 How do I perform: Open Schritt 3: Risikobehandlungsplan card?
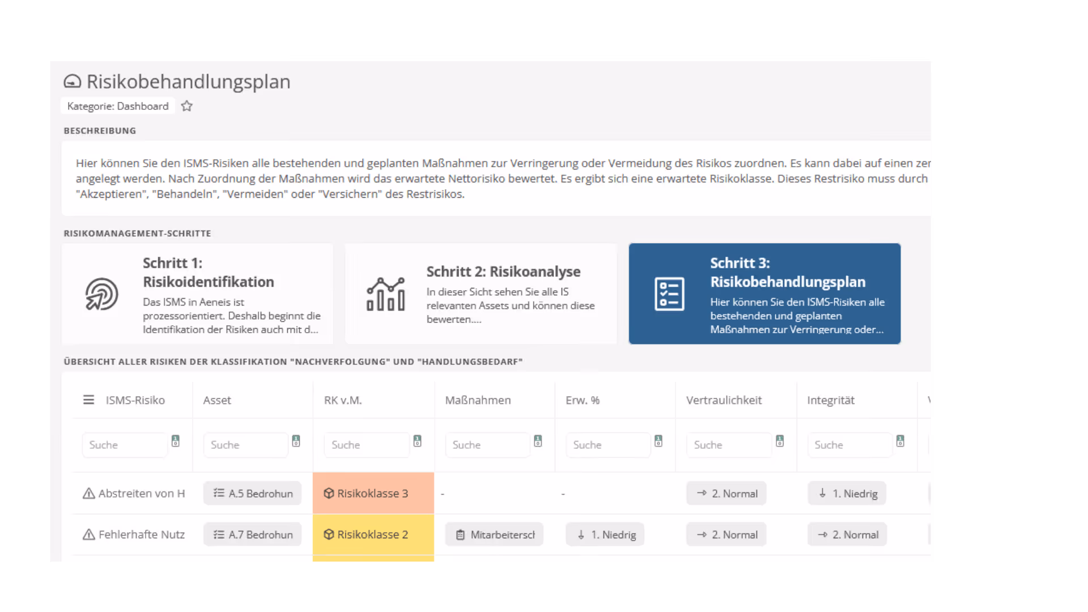[764, 294]
